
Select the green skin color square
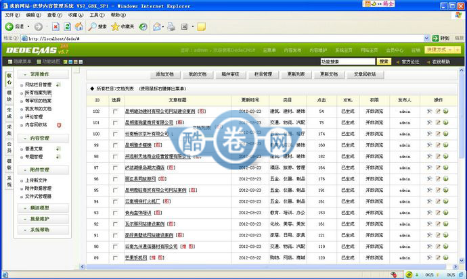65,61
